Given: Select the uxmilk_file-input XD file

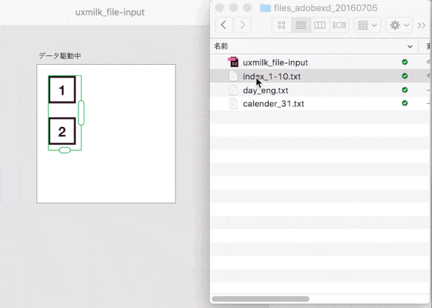Looking at the screenshot, I should tap(275, 62).
